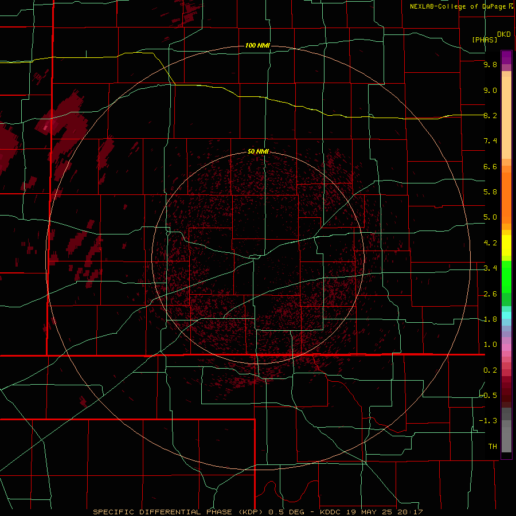Viewport: 516px width, 516px height.
Task: Select the 0.2 scale value
Action: [x=490, y=370]
